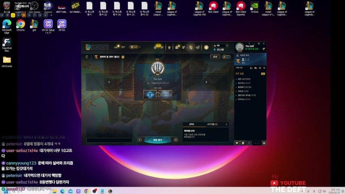Open Chrome from Windows taskbar
Image resolution: width=345 pixels, height=194 pixels.
coord(86,191)
